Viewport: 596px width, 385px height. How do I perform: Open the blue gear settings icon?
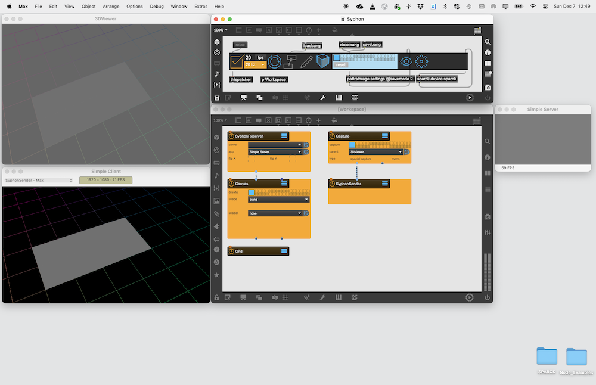421,61
